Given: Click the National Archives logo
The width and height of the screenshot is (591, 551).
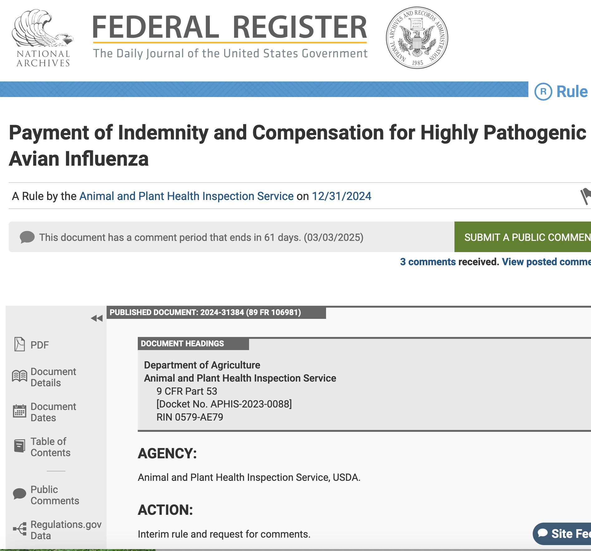Looking at the screenshot, I should 43,38.
